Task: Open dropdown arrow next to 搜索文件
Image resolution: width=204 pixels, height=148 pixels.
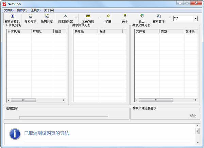Action: pyautogui.click(x=169, y=18)
